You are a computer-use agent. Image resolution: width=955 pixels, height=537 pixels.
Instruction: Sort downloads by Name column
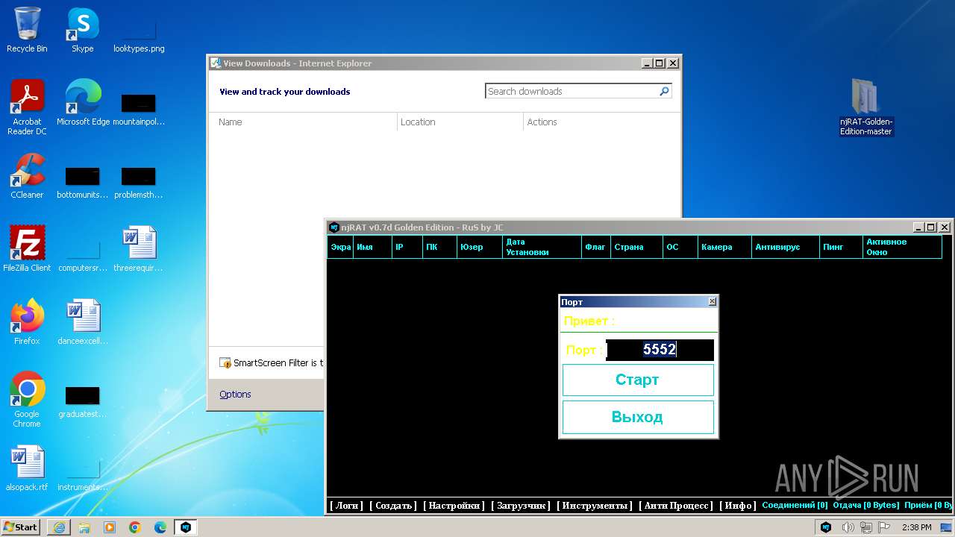304,122
